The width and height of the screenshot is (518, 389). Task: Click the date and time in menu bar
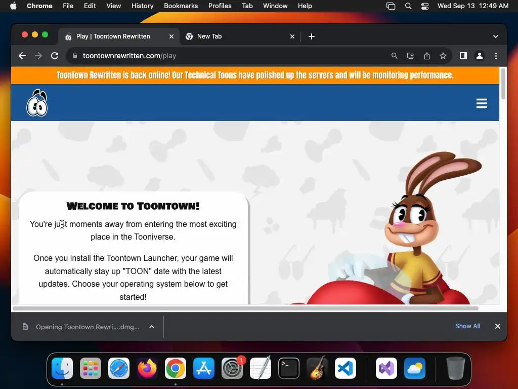point(473,6)
